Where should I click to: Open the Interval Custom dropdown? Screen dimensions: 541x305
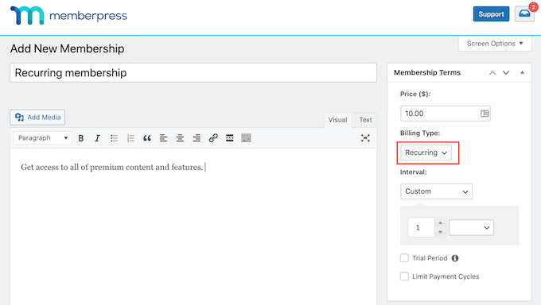[x=436, y=191]
